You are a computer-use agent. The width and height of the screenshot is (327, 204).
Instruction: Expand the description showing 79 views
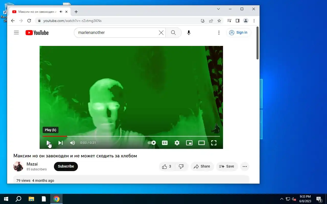(131, 180)
